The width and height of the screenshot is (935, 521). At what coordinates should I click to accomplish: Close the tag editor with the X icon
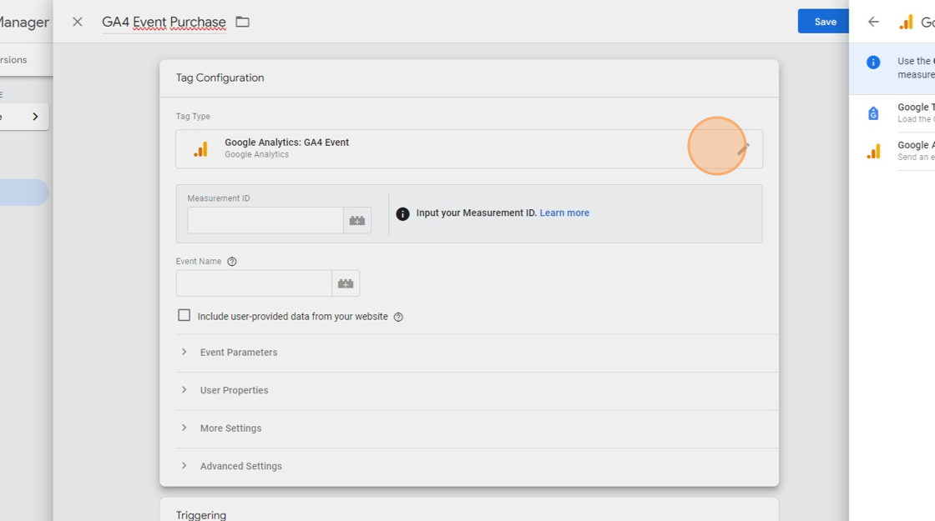tap(77, 22)
